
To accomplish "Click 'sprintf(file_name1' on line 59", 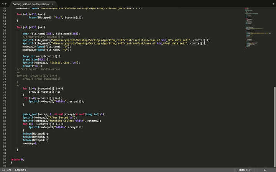I will (x=36, y=40).
